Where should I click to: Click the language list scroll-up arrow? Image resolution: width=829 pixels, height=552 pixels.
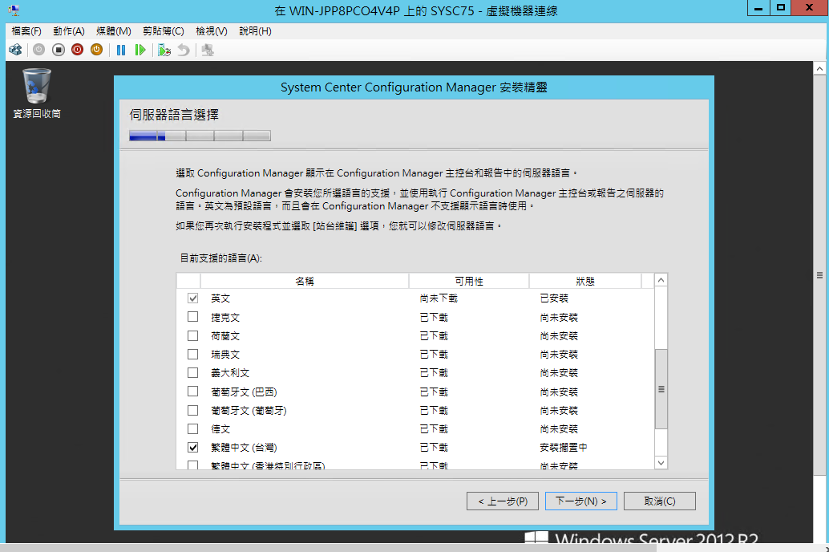tap(661, 280)
